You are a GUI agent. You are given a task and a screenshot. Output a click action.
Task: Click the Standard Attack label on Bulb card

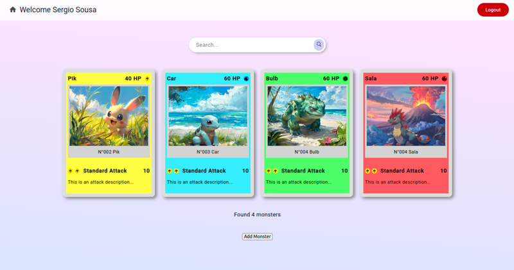click(303, 171)
